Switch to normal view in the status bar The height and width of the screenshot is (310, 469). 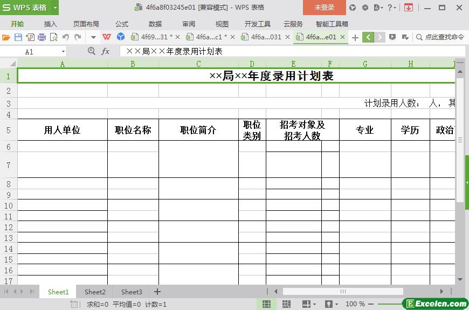[x=266, y=304]
